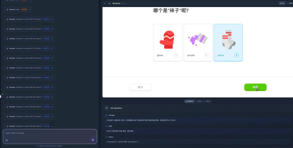Viewport: 293px width, 148px height.
Task: Open the click step with point 503 660
Action: (x=30, y=126)
